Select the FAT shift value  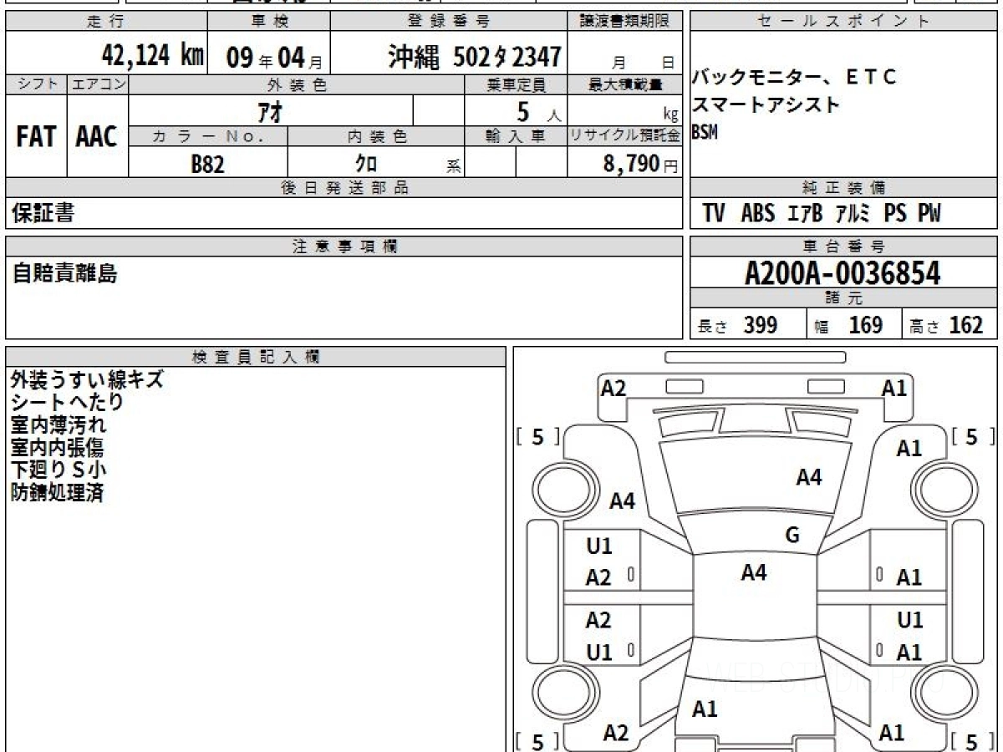[36, 138]
